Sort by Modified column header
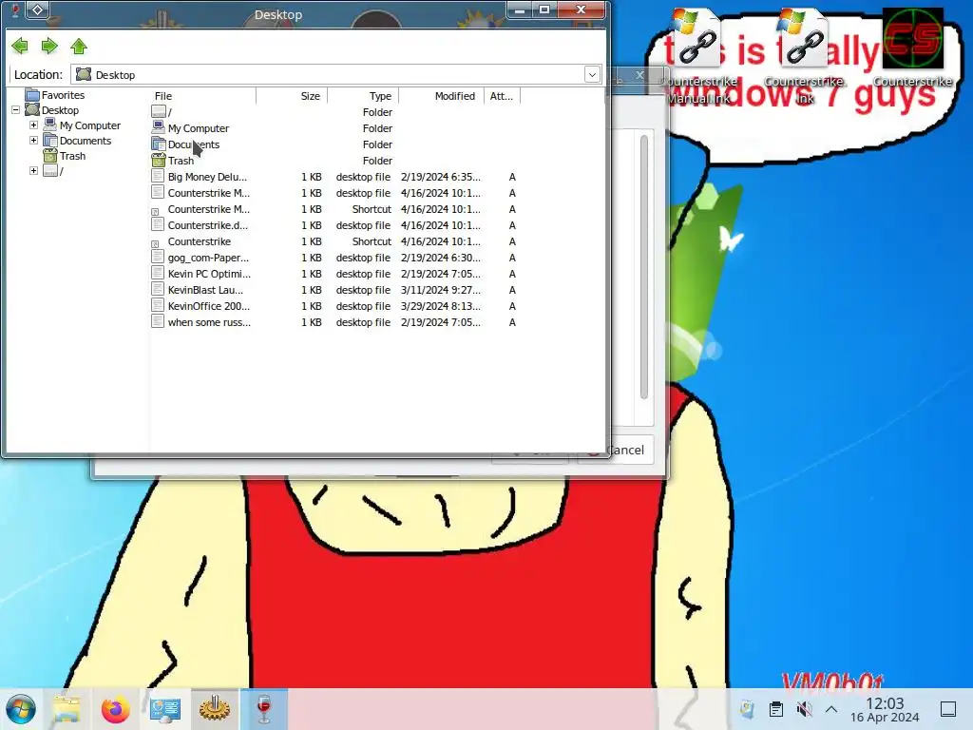973x730 pixels. point(441,96)
